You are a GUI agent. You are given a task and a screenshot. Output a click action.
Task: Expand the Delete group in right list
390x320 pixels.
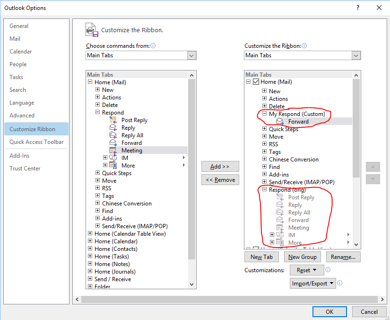pos(264,106)
